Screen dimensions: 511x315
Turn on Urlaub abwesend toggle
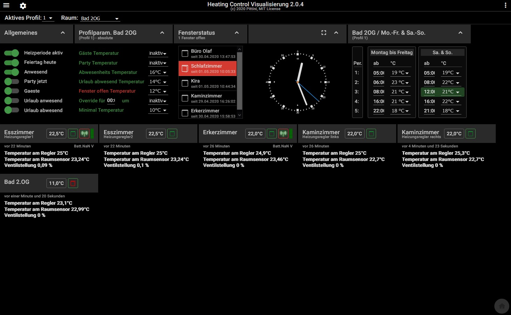[x=12, y=110]
